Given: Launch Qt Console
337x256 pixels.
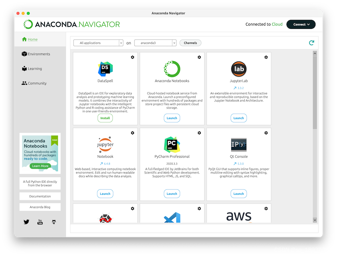Looking at the screenshot, I should pos(239,194).
